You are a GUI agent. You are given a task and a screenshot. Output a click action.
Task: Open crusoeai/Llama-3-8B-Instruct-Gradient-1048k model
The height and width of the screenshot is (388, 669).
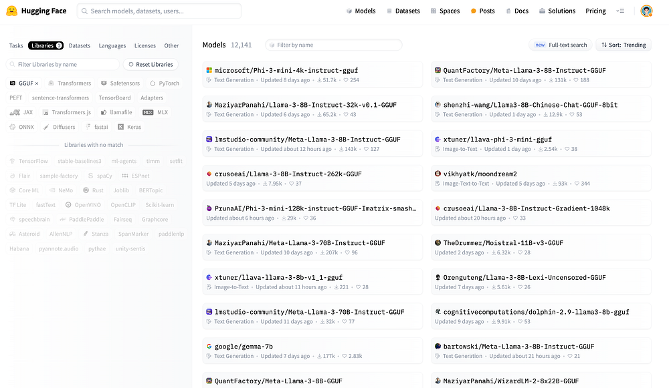point(527,208)
